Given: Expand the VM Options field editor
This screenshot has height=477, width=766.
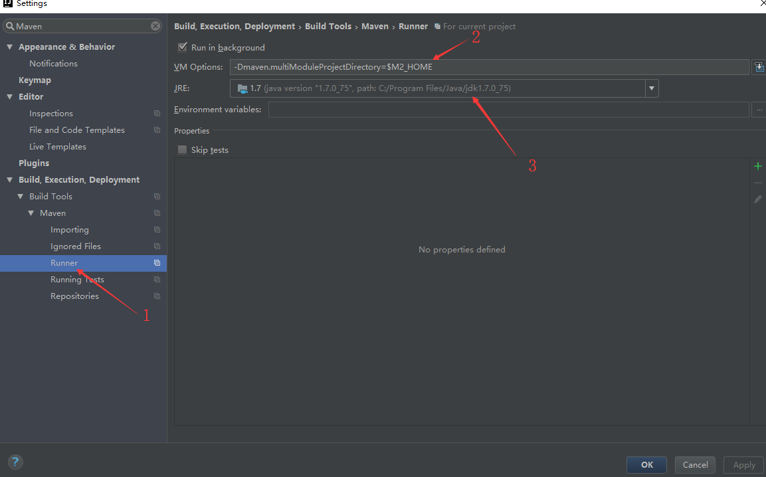Looking at the screenshot, I should [x=759, y=67].
